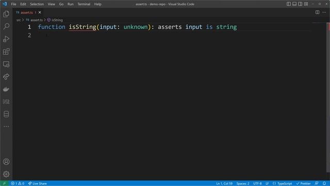Image resolution: width=330 pixels, height=186 pixels.
Task: Open notifications bell
Action: pos(324,183)
